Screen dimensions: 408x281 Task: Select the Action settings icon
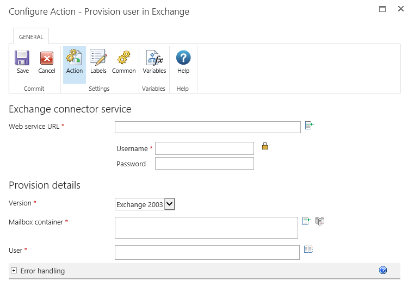point(74,59)
